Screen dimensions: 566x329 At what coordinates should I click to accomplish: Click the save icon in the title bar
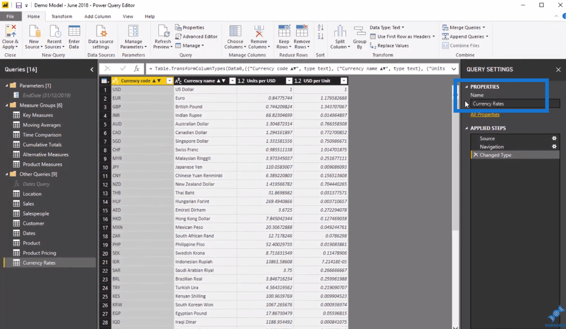[x=19, y=5]
